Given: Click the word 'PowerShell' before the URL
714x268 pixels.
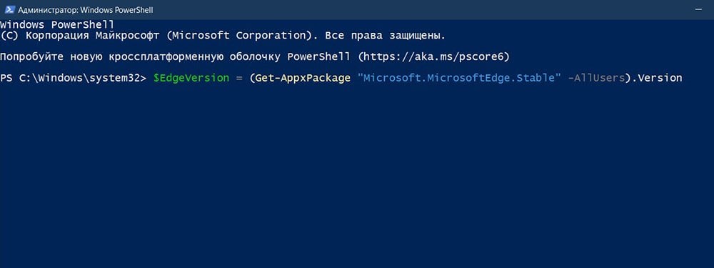Looking at the screenshot, I should coord(318,57).
